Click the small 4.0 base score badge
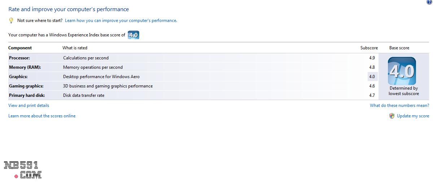Image resolution: width=433 pixels, height=189 pixels. (134, 35)
